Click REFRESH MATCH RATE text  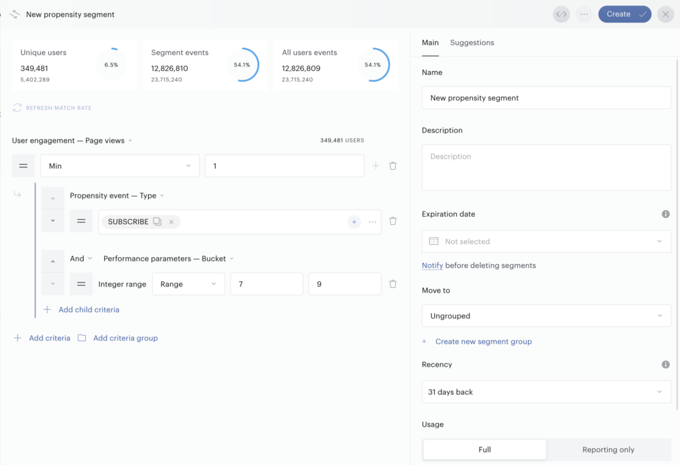pos(58,108)
